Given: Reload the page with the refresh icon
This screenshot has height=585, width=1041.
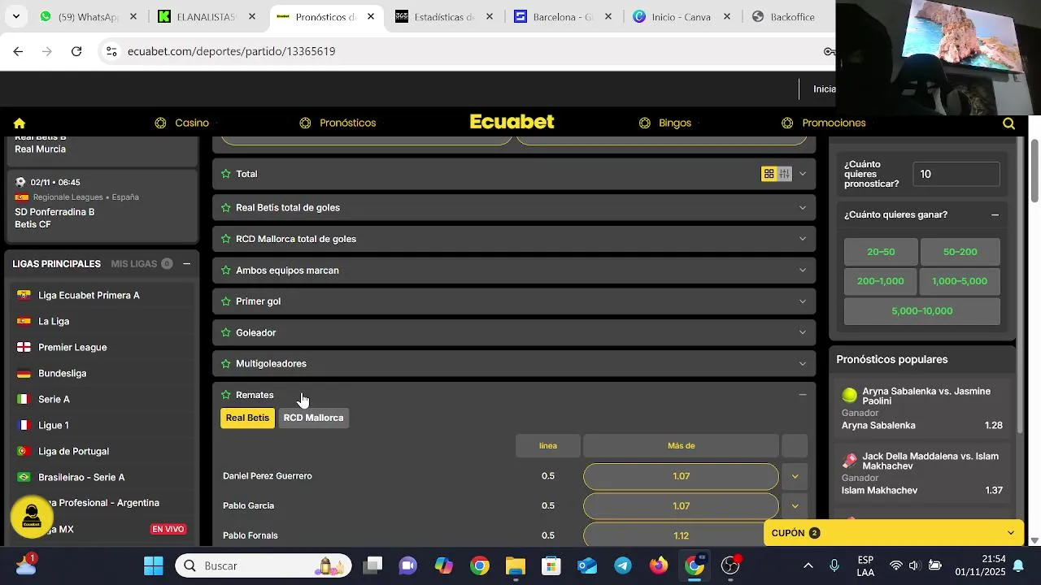Looking at the screenshot, I should coord(76,51).
